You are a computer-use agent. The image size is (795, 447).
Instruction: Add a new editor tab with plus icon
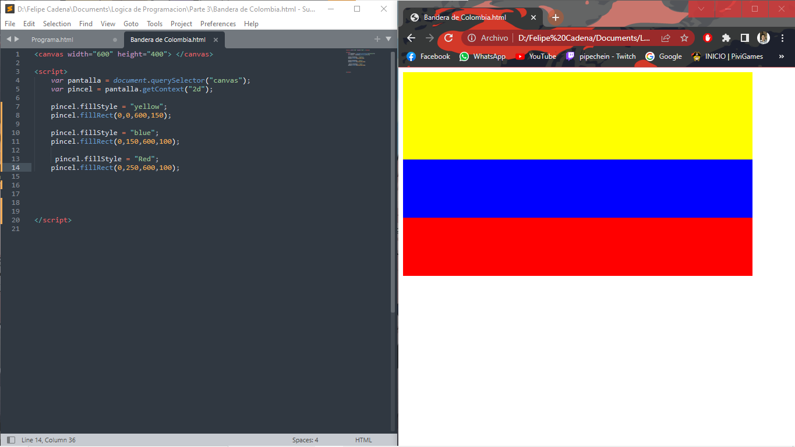[377, 39]
